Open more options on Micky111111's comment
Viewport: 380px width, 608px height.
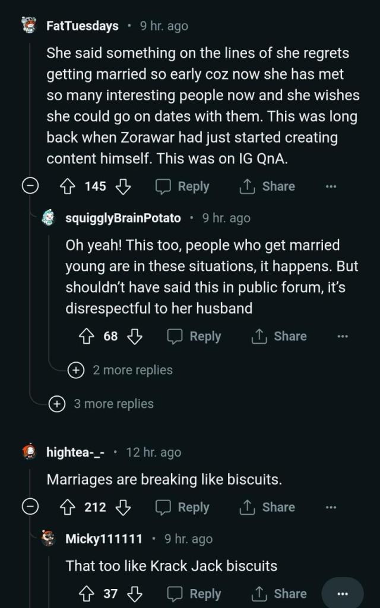(342, 594)
